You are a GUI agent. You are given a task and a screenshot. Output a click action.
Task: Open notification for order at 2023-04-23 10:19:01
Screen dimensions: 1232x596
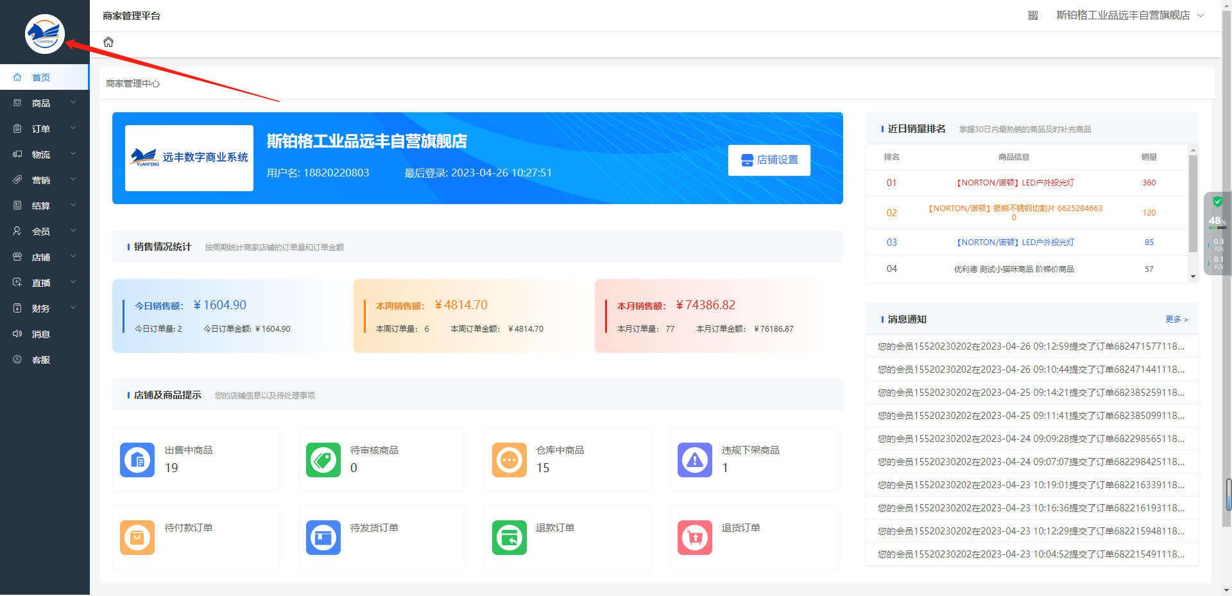(1032, 485)
